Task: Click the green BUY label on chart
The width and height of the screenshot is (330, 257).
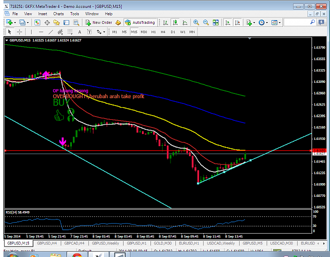Action: tap(61, 102)
